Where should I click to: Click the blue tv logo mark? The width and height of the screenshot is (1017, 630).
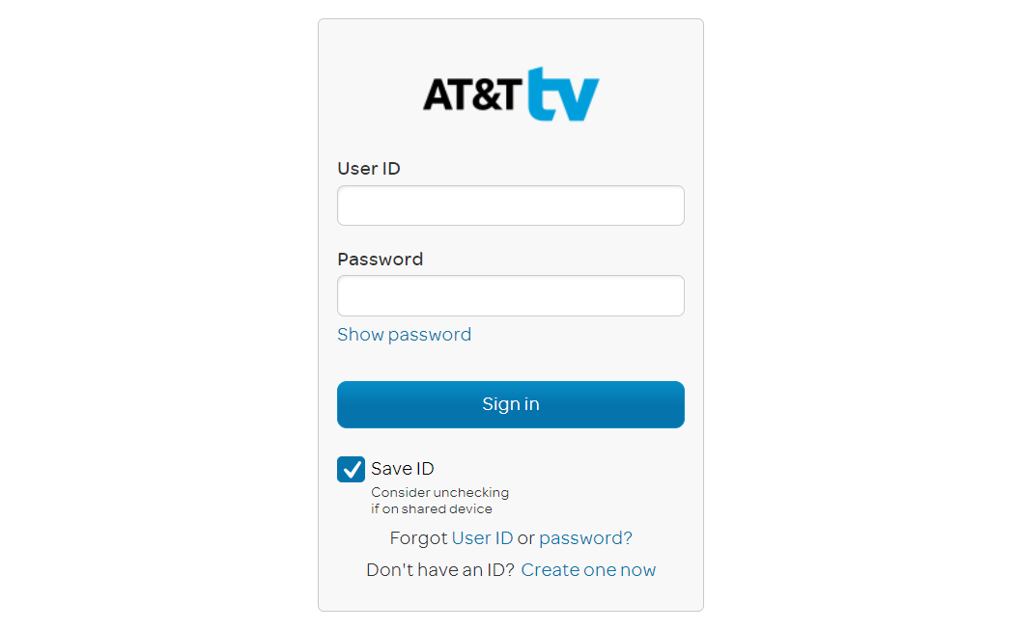click(563, 94)
